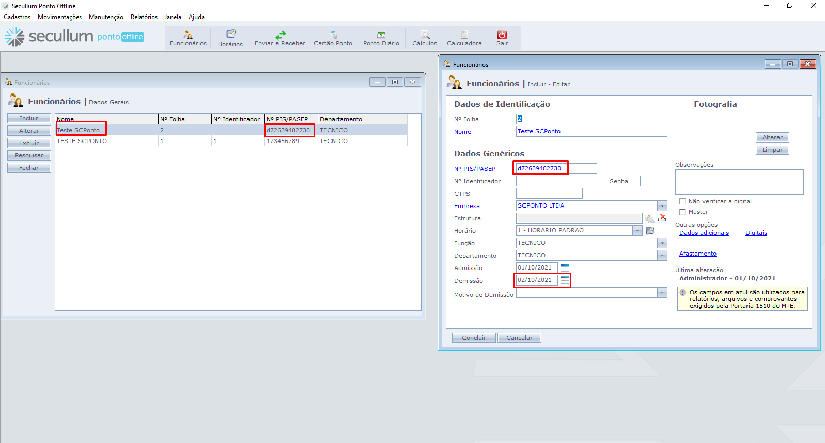This screenshot has height=443, width=825.
Task: Click the Concluir button
Action: click(x=474, y=338)
